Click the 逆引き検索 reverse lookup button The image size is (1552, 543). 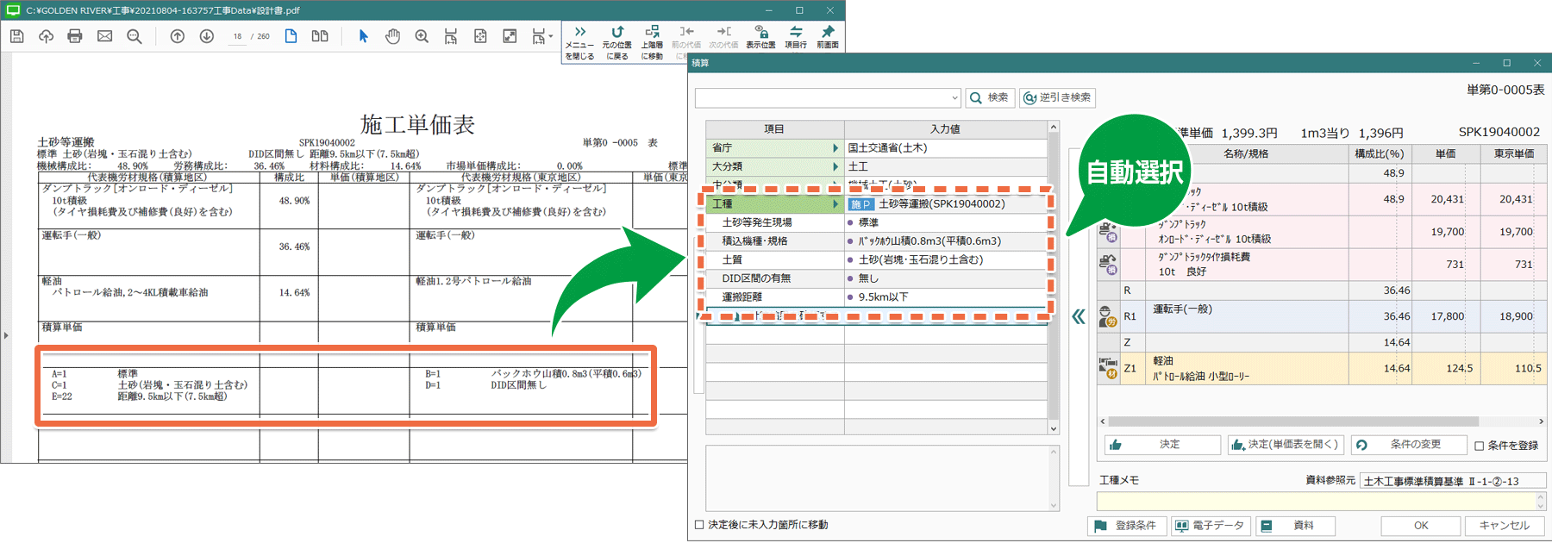(1057, 97)
